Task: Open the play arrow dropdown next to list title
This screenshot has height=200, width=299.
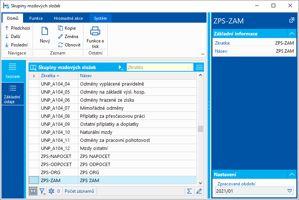Action: pyautogui.click(x=121, y=67)
